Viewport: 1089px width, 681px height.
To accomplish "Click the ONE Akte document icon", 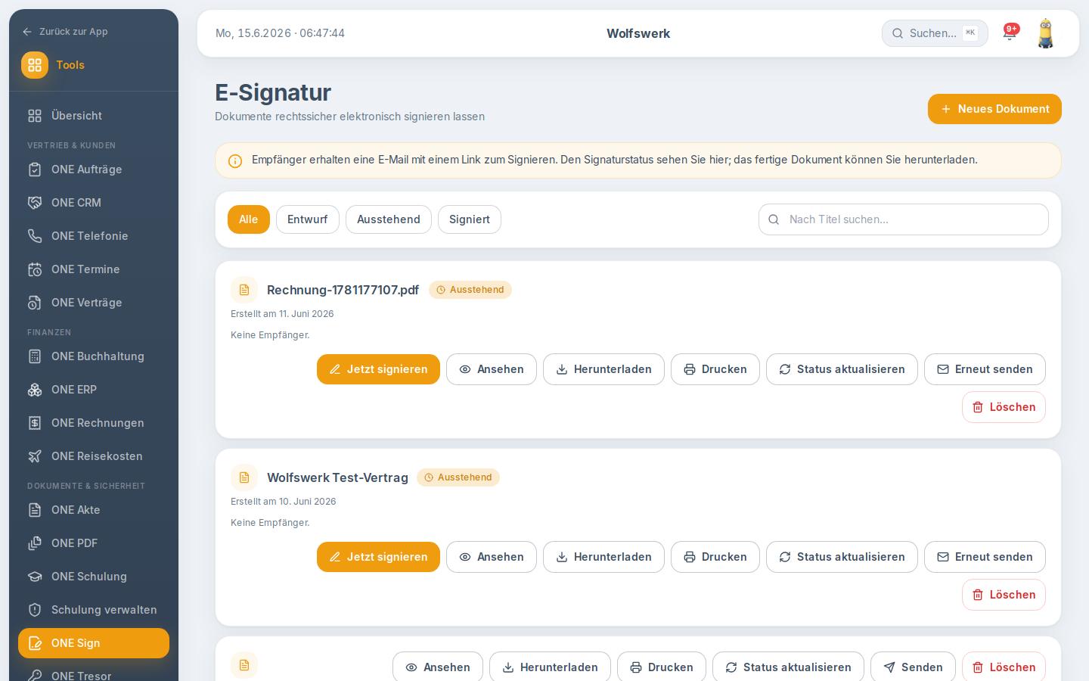I will click(x=35, y=510).
